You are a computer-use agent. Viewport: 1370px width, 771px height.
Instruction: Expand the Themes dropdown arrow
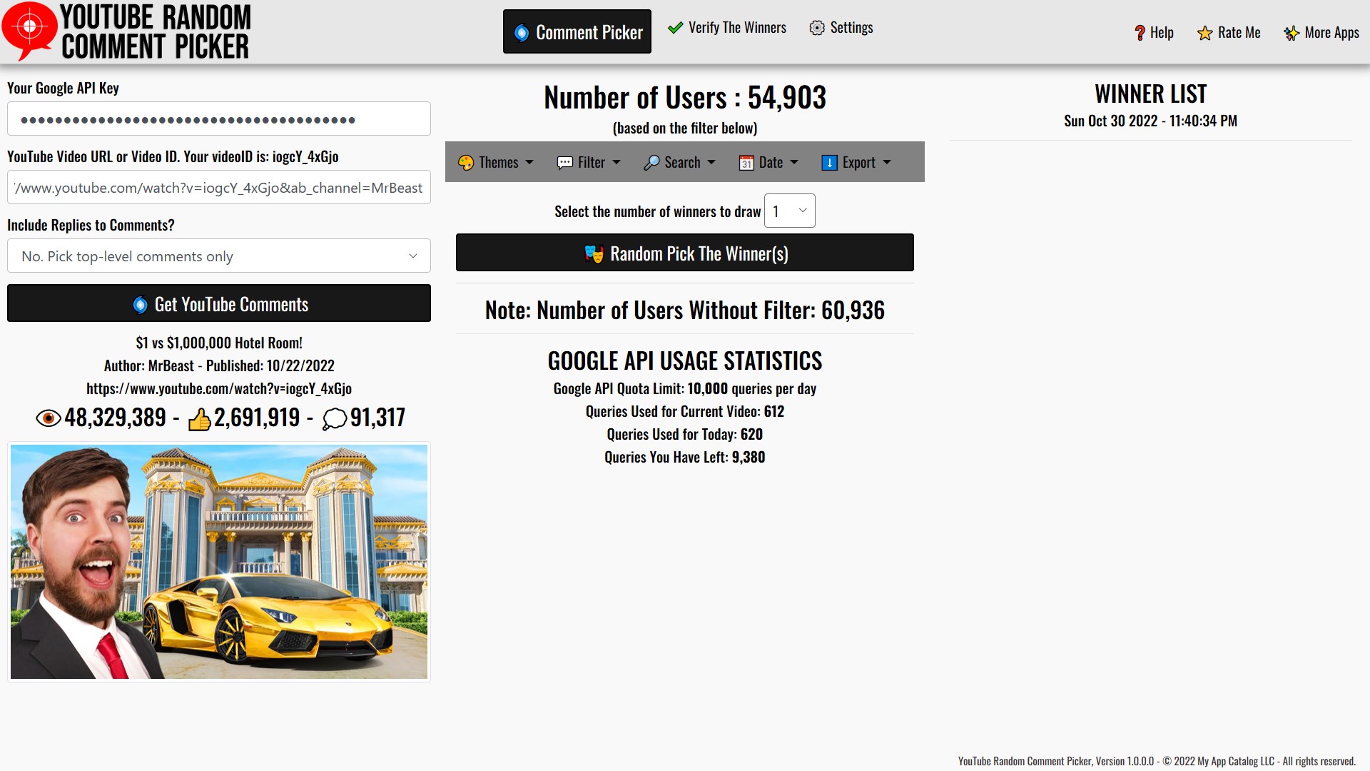tap(529, 163)
